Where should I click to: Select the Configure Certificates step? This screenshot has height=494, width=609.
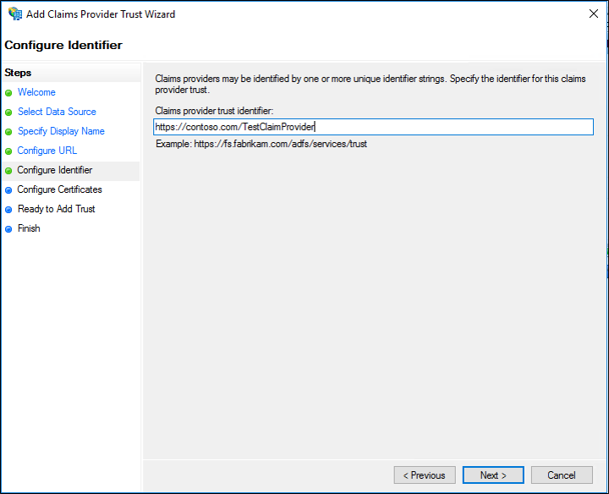click(59, 189)
